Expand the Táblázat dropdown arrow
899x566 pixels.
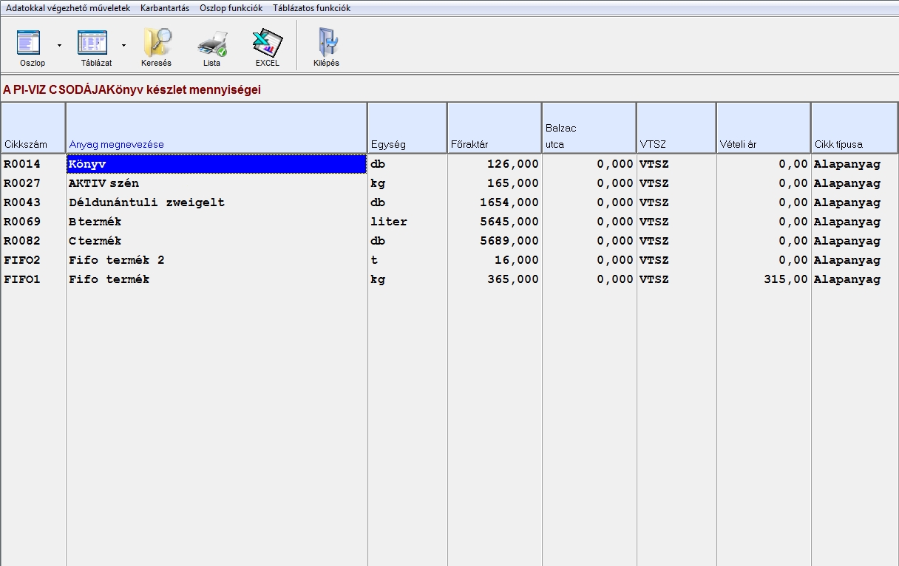123,45
